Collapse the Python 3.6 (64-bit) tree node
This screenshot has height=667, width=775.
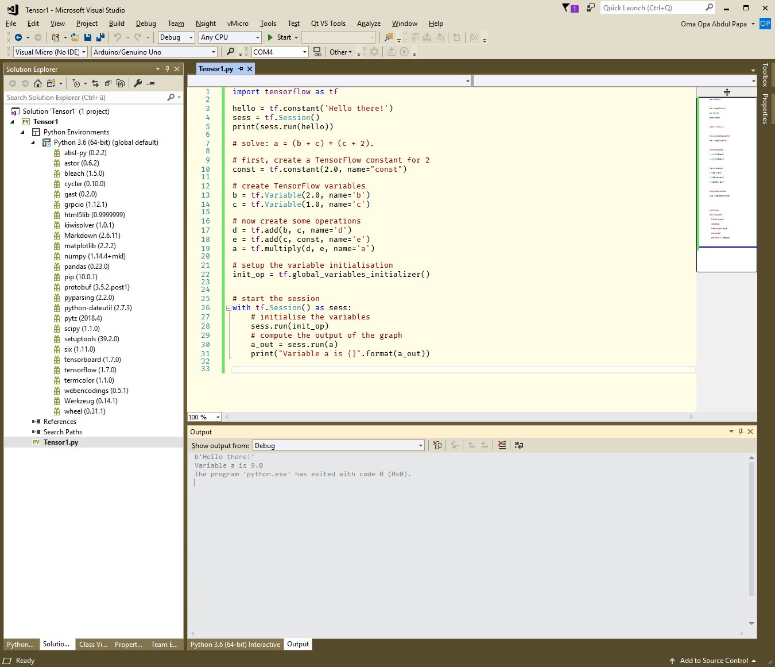point(33,142)
